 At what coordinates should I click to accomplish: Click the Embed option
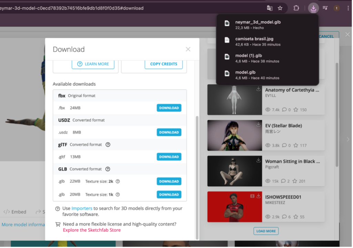pyautogui.click(x=15, y=212)
